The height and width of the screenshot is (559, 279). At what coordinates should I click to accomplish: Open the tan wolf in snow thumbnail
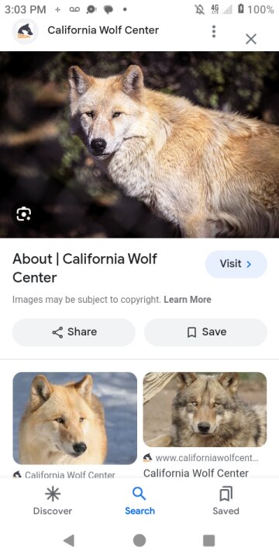[74, 418]
